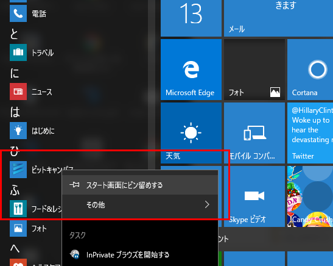
Task: Open the Candy Crush tile
Action: [310, 196]
